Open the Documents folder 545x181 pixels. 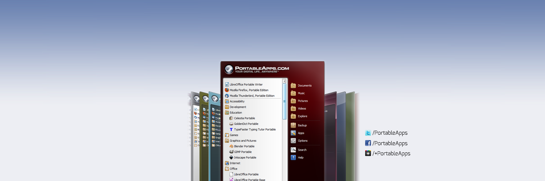tap(301, 85)
